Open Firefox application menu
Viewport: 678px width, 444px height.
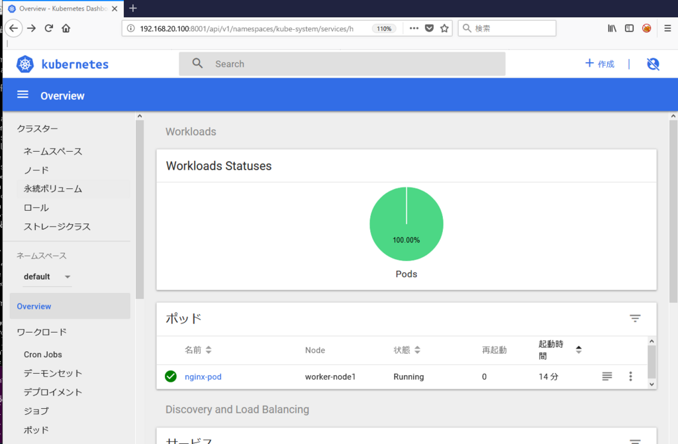pos(667,28)
